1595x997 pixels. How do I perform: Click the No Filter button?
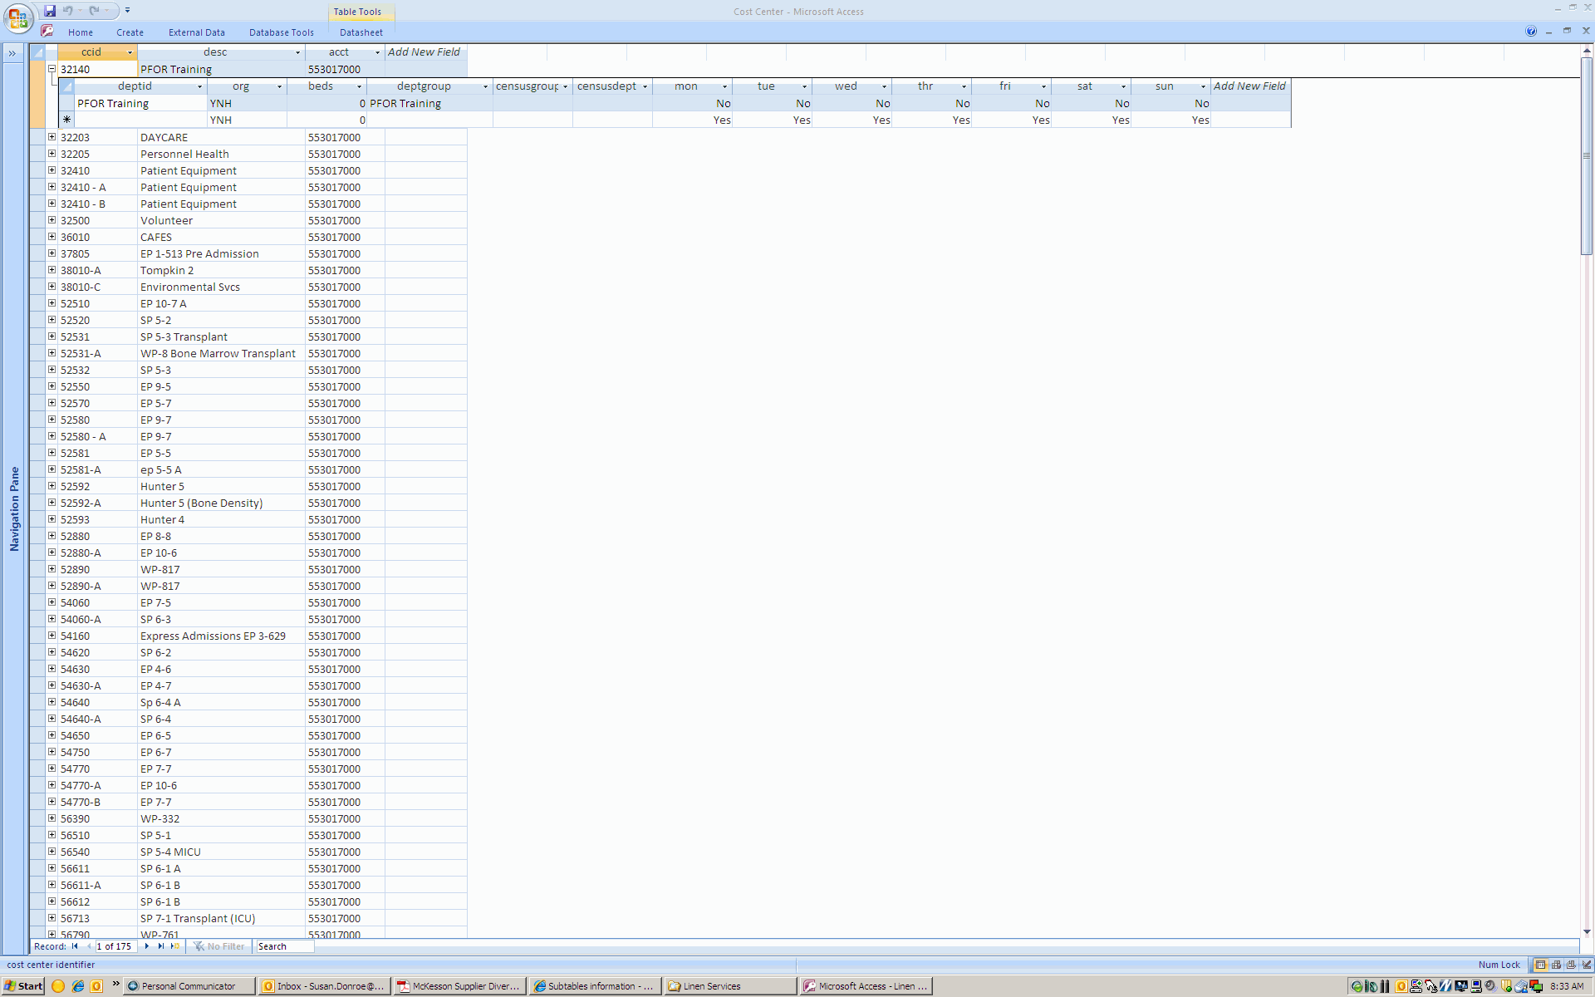219,946
